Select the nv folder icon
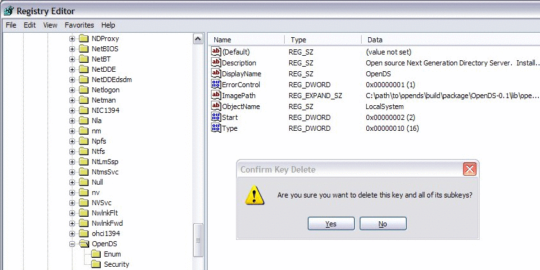 [x=83, y=192]
